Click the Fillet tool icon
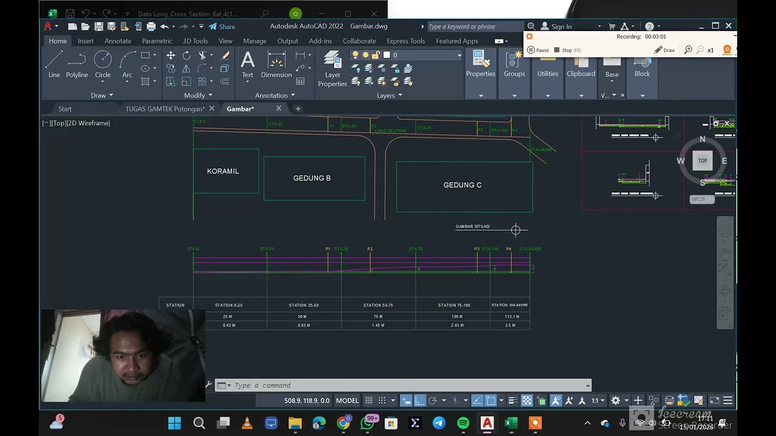The image size is (776, 436). click(x=202, y=68)
